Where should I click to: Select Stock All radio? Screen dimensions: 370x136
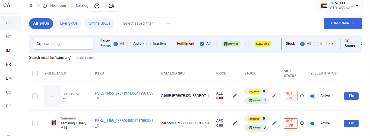(x=302, y=44)
